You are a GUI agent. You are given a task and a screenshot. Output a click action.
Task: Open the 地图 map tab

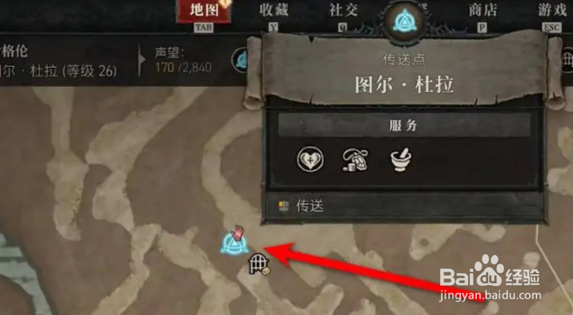pos(204,11)
